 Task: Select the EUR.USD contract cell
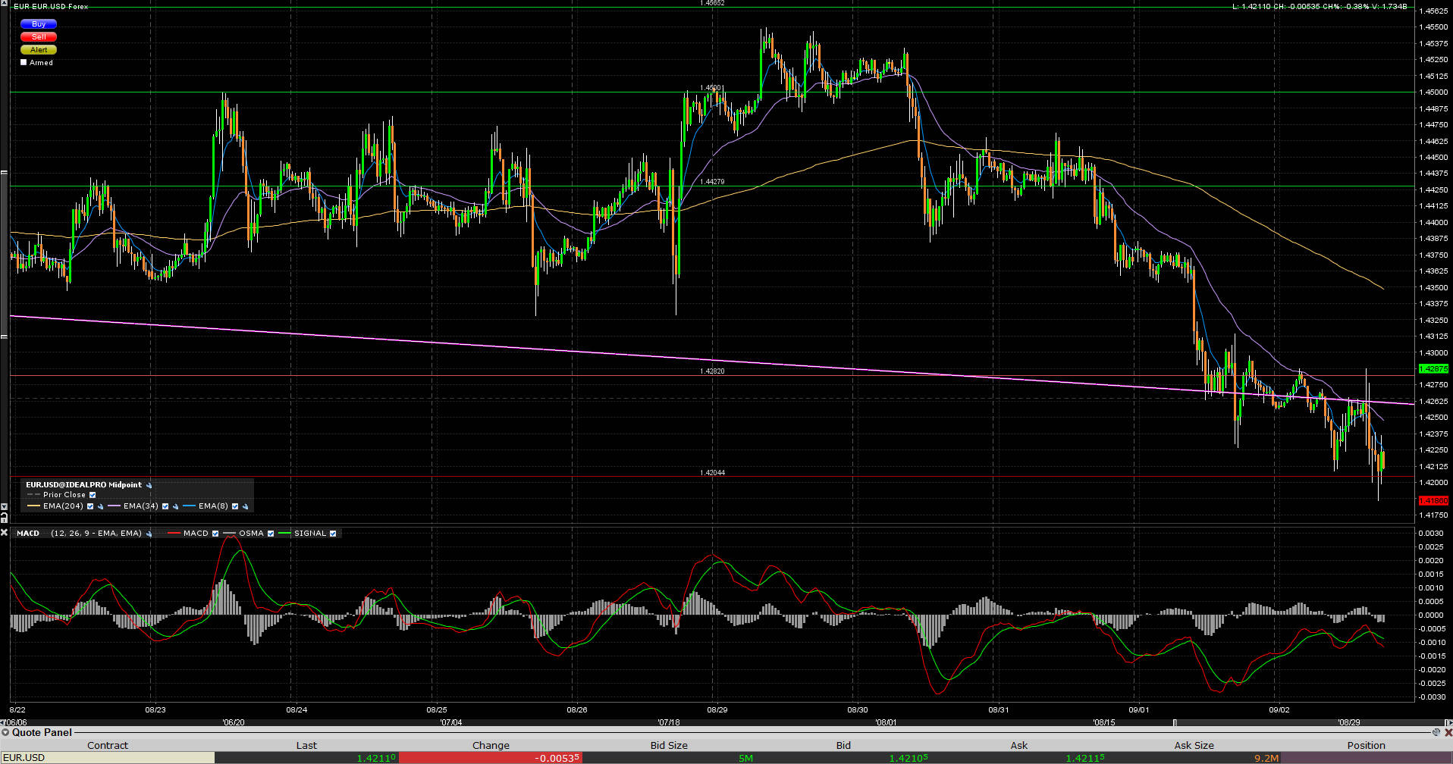pyautogui.click(x=108, y=758)
